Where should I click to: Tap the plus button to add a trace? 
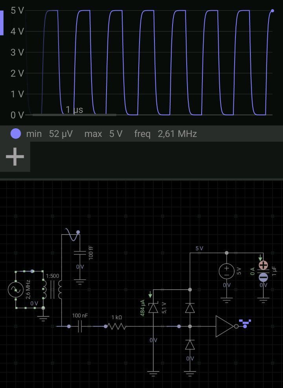15,157
